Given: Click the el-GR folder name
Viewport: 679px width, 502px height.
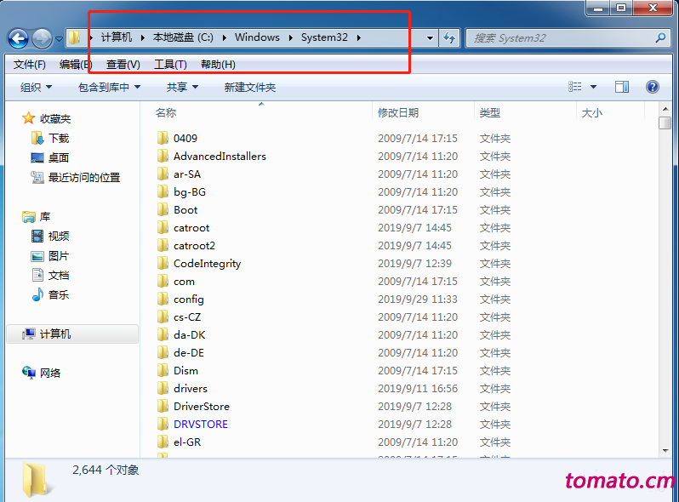Looking at the screenshot, I should click(x=187, y=442).
